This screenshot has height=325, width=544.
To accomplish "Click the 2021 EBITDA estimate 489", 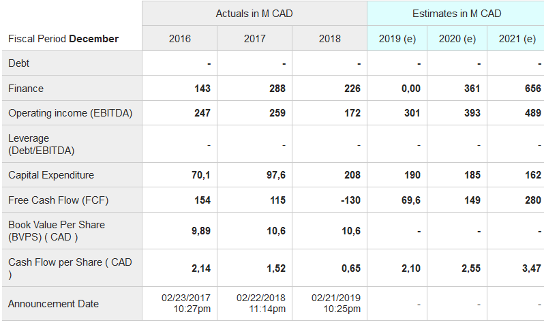I will pyautogui.click(x=532, y=113).
